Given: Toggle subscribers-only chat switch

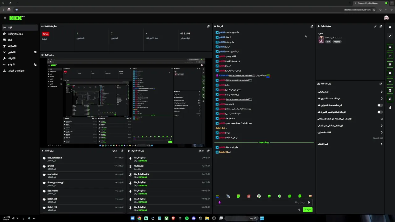Looking at the screenshot, I should coord(380,105).
